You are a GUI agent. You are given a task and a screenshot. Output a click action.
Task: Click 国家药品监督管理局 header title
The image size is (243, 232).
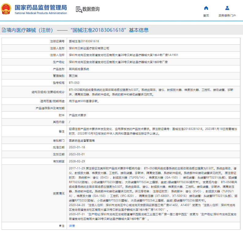[x=41, y=7]
